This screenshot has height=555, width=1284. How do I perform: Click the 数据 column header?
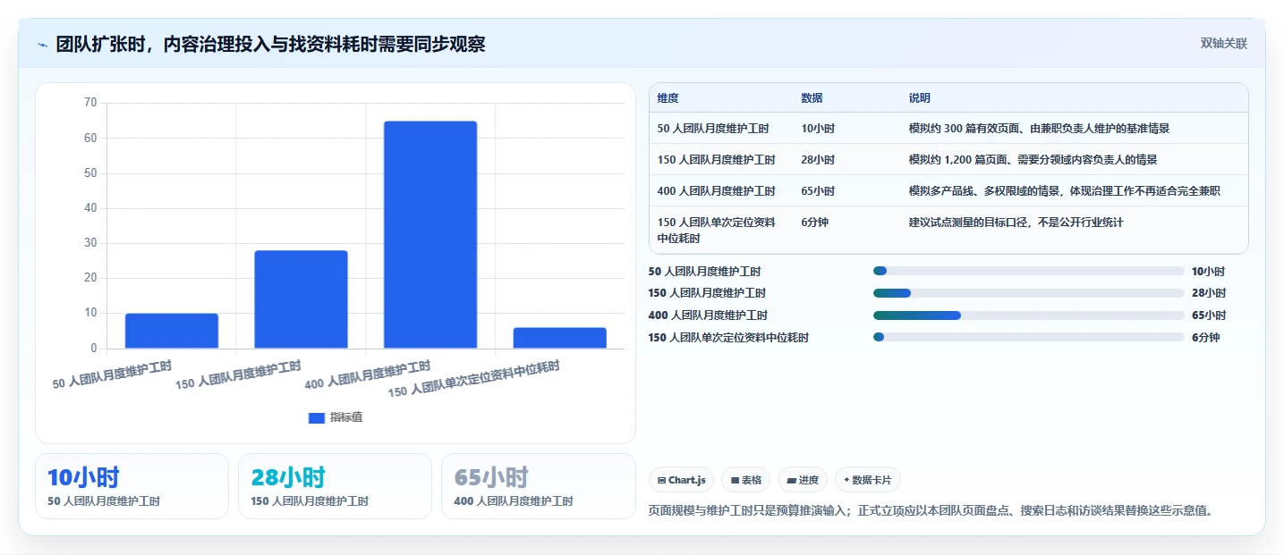(x=812, y=98)
